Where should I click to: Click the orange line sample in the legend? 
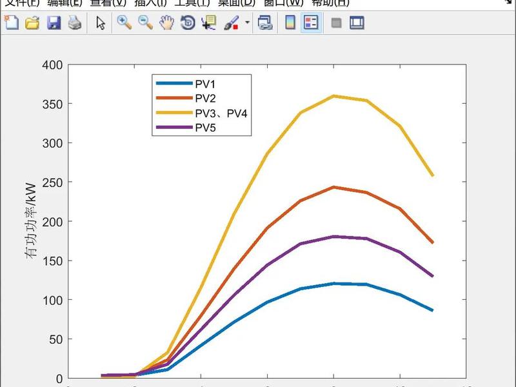[174, 98]
